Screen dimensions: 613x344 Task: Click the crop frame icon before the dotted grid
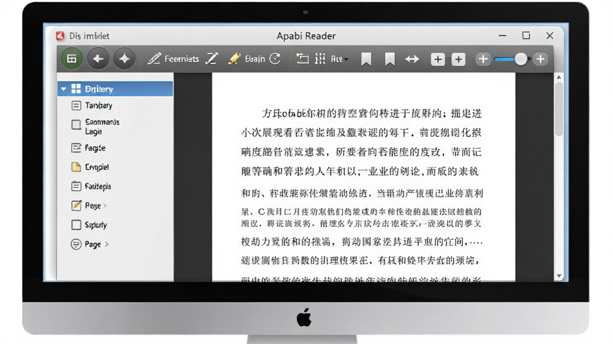(x=302, y=59)
